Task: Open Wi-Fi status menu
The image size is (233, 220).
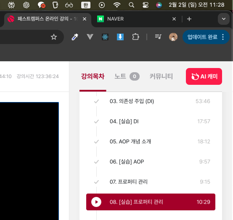Action: coord(117,5)
